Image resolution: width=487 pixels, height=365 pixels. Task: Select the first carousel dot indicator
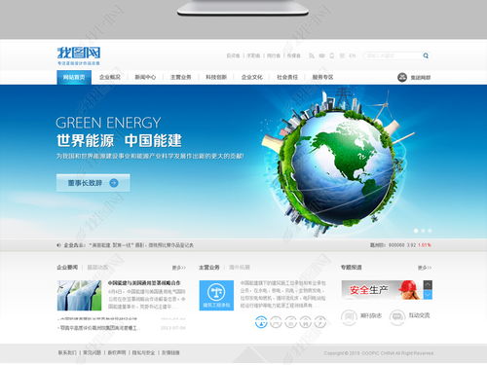point(416,231)
